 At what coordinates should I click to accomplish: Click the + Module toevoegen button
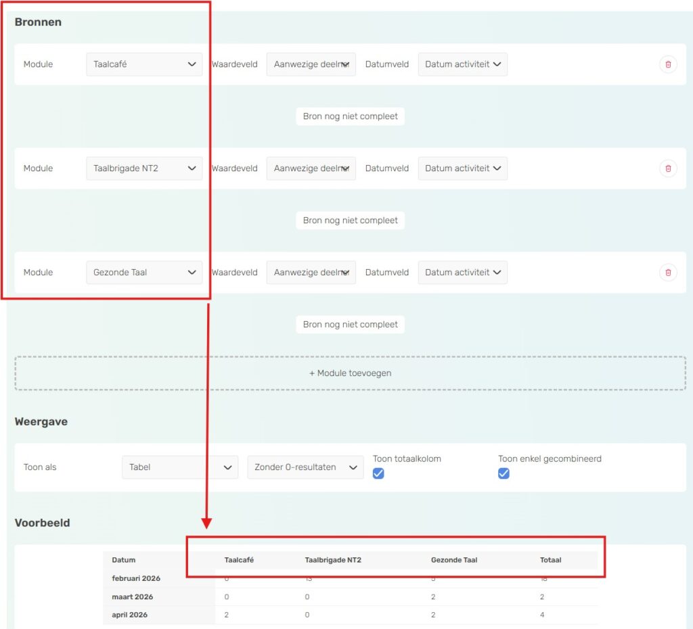350,373
